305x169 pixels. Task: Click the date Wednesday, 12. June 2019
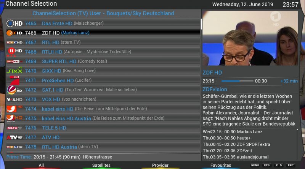pos(242,5)
